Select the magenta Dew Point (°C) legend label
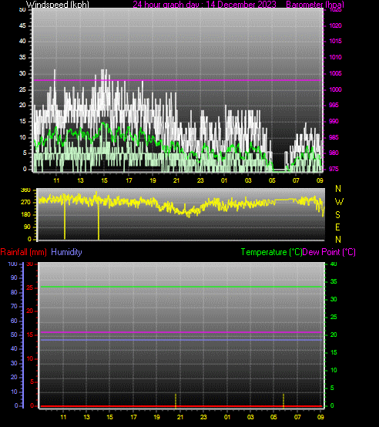This screenshot has width=379, height=427. [329, 252]
